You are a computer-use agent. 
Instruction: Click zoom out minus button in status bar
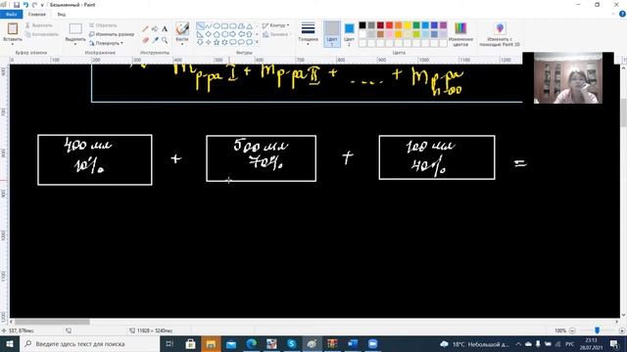(572, 330)
